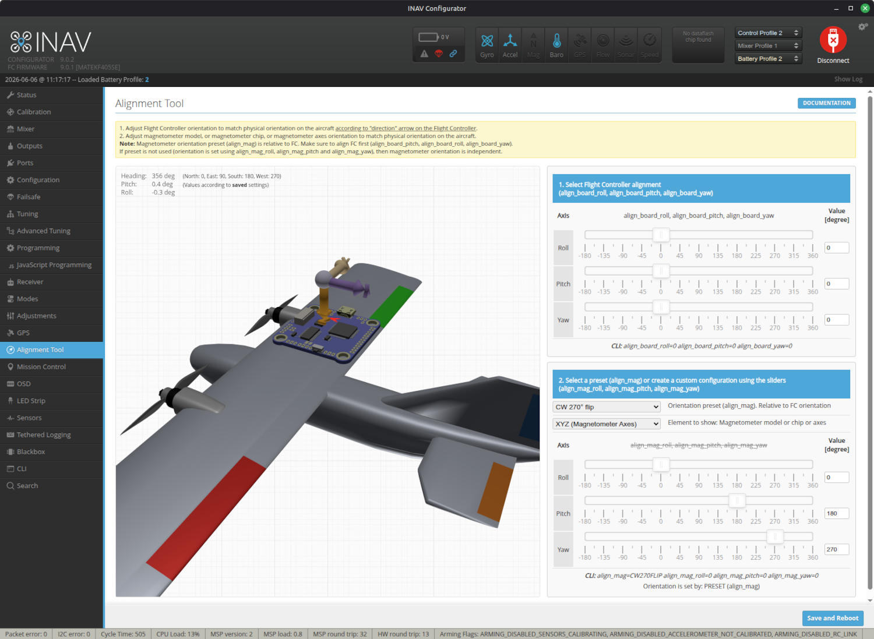The height and width of the screenshot is (639, 874).
Task: Open the Blackbox tab
Action: tap(51, 452)
